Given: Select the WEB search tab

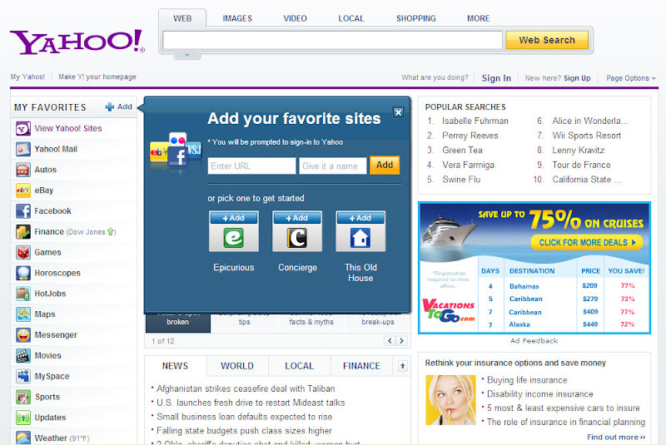Looking at the screenshot, I should coord(182,18).
